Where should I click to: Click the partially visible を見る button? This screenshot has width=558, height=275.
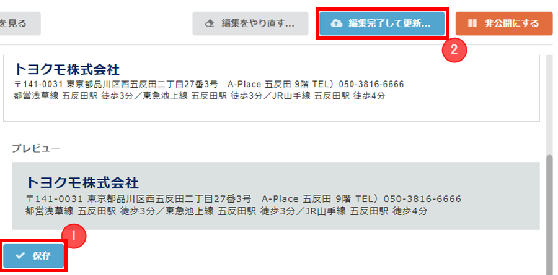coord(19,23)
